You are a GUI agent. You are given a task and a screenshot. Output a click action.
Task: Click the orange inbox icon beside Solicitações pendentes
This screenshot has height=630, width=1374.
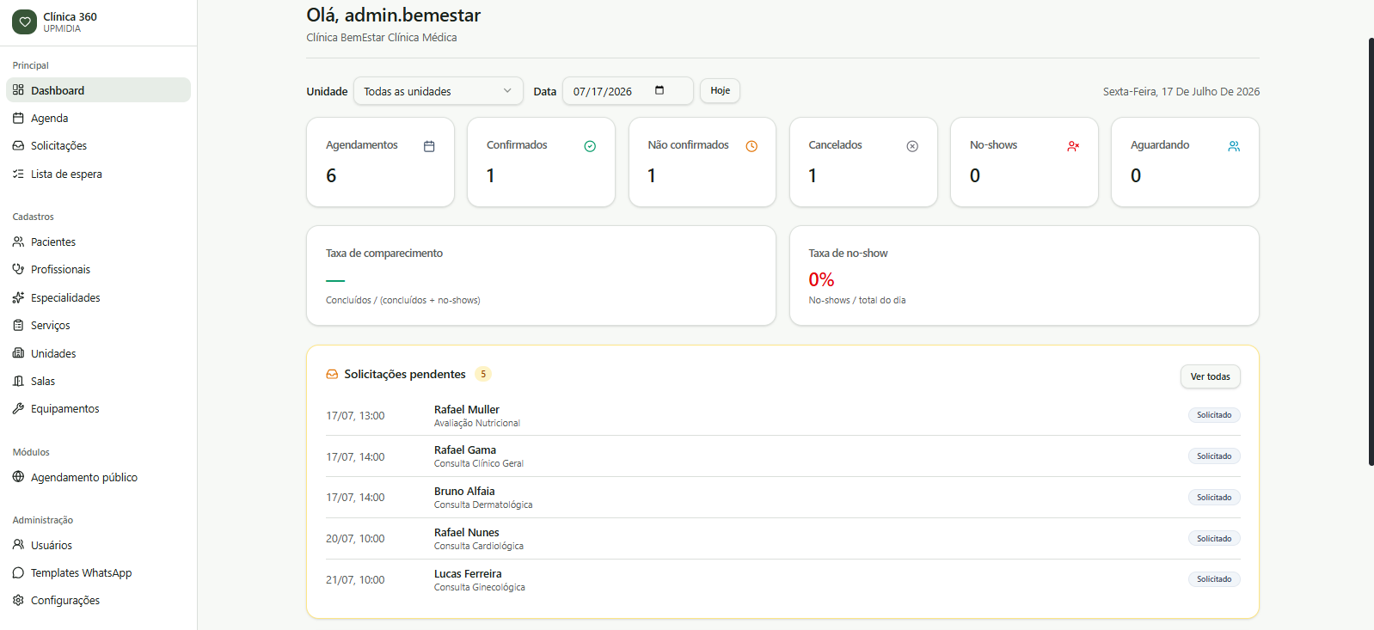tap(332, 374)
